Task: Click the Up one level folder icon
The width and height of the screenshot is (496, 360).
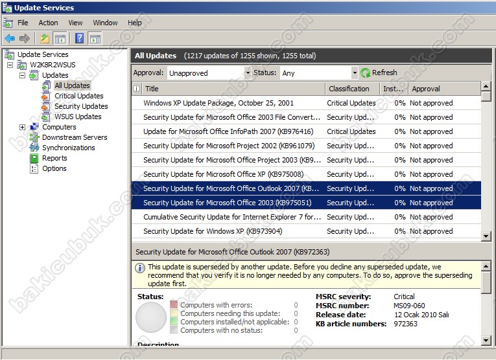Action: point(45,39)
